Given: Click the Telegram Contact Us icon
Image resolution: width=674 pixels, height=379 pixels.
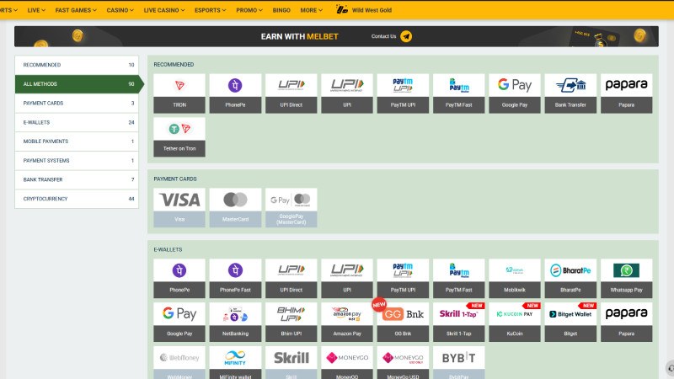Looking at the screenshot, I should [406, 36].
